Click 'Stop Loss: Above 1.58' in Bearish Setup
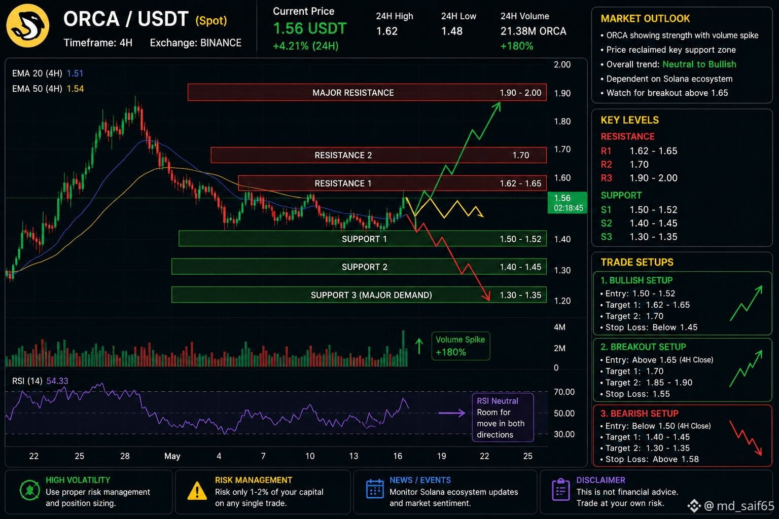 point(650,459)
